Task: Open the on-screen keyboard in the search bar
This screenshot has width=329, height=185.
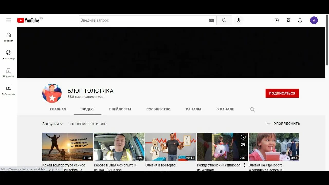Action: [x=211, y=20]
